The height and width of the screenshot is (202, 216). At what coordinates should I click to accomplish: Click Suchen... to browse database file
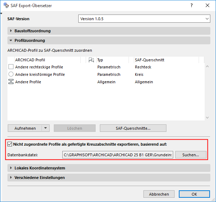[191, 155]
